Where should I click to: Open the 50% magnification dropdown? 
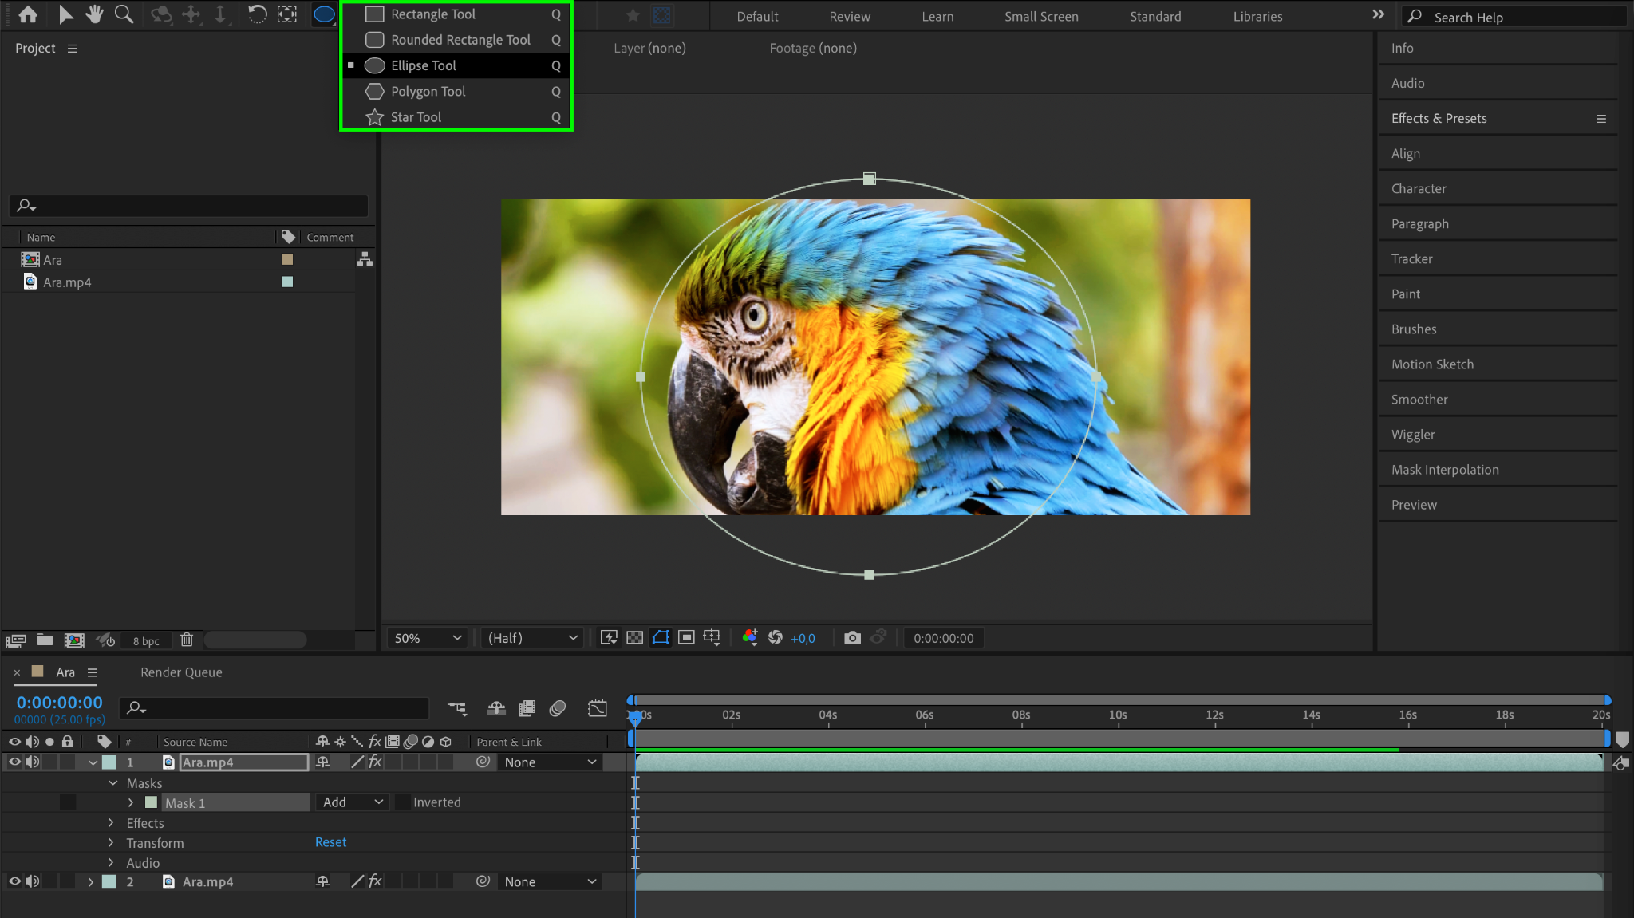427,638
